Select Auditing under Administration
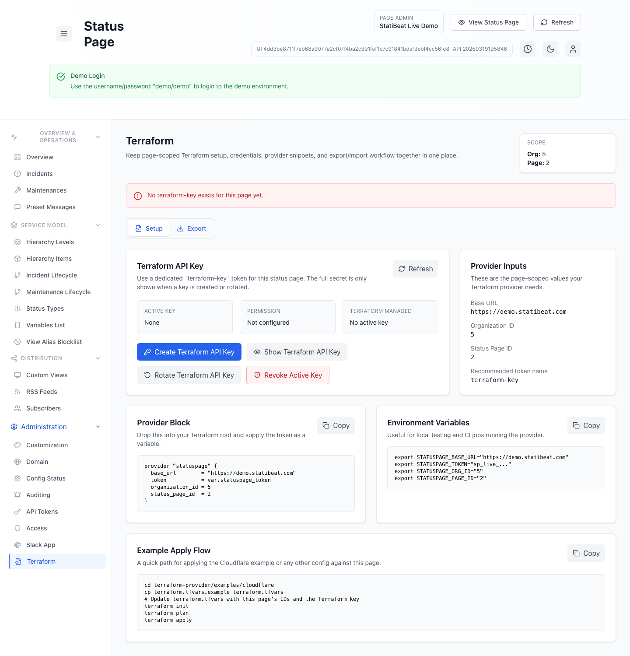Screen dimensions: 630x656 [38, 495]
